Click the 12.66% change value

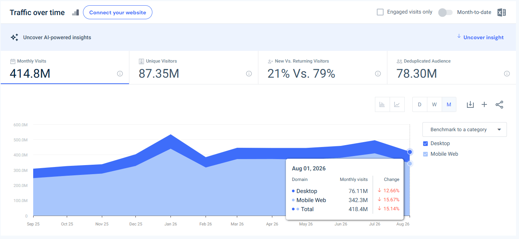tap(392, 191)
